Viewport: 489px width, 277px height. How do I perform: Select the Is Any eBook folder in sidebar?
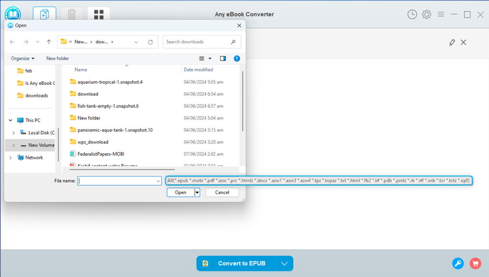tap(36, 83)
